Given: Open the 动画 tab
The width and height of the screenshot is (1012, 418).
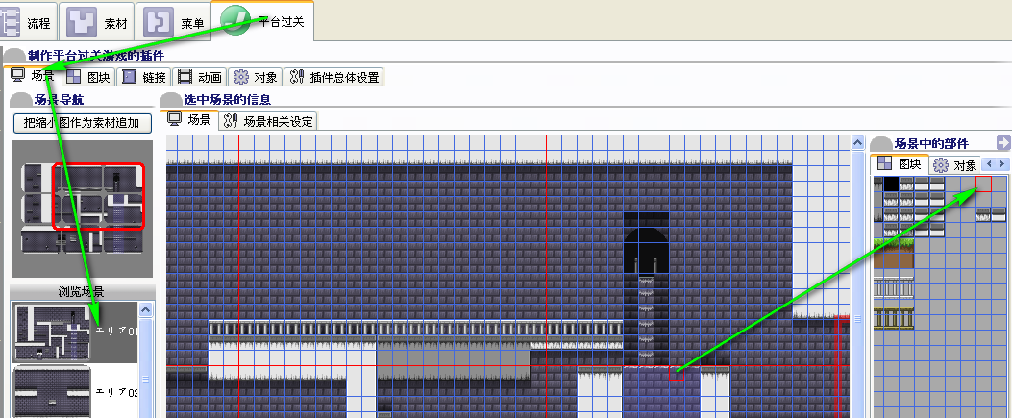Looking at the screenshot, I should click(201, 78).
